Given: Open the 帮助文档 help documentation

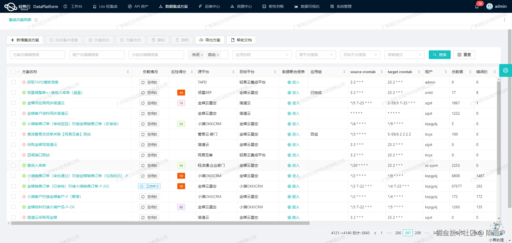Looking at the screenshot, I should pyautogui.click(x=241, y=40).
